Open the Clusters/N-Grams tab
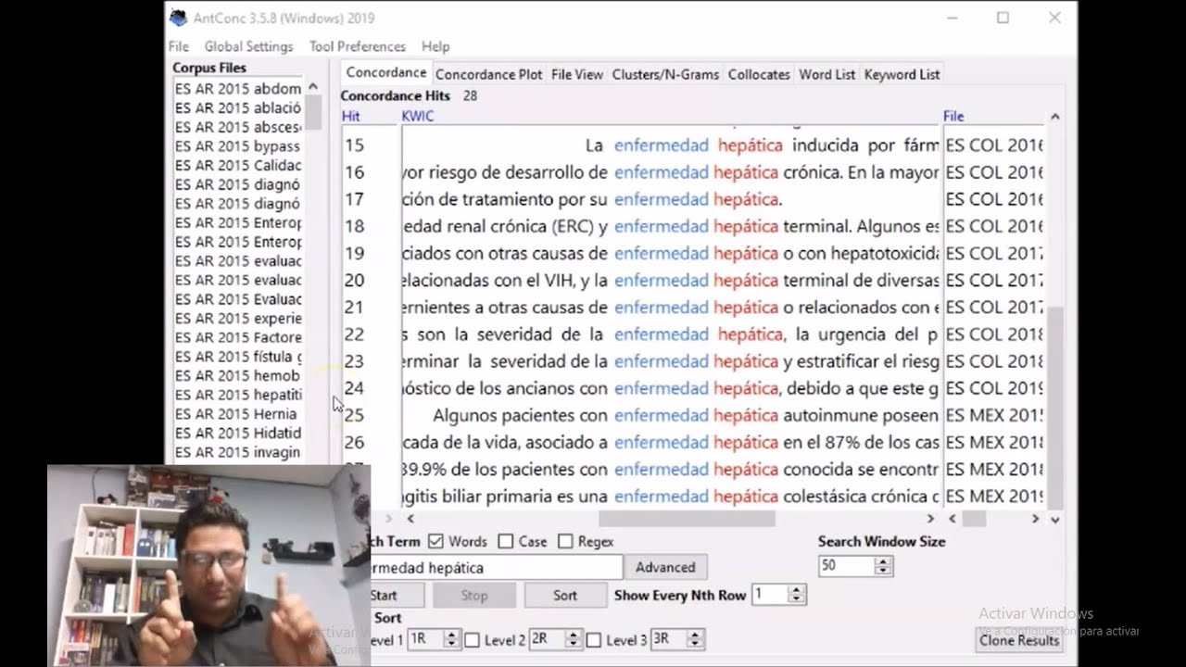This screenshot has width=1186, height=667. [665, 74]
